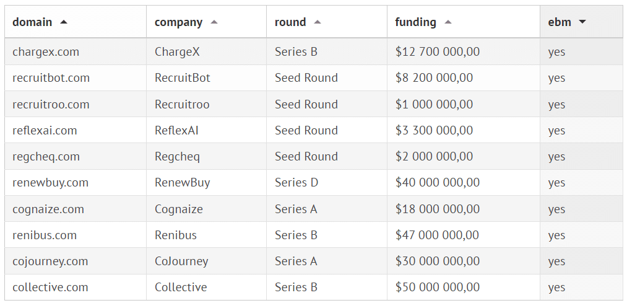
Task: Click the round column sort arrow
Action: tap(318, 22)
